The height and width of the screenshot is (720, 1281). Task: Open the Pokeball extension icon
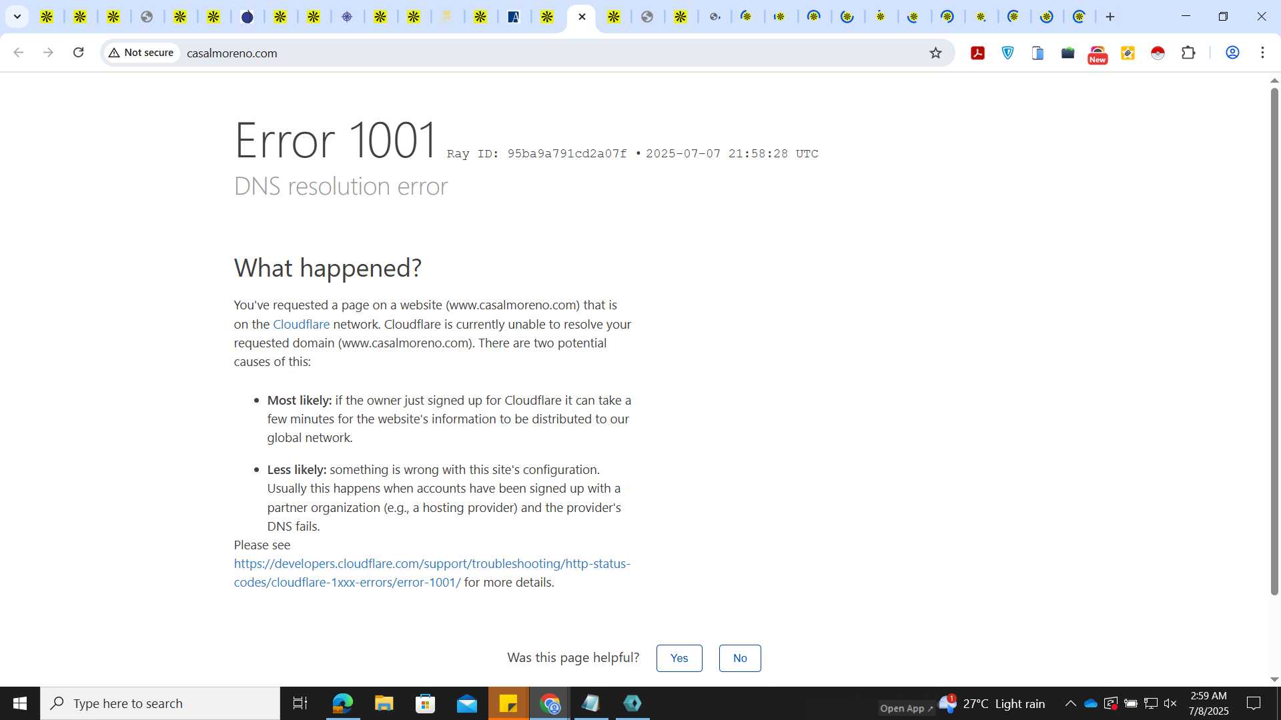click(1158, 53)
